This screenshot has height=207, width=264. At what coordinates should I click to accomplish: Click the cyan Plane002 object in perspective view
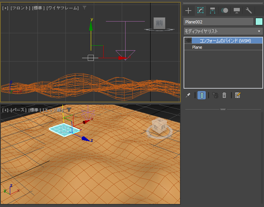tap(64, 130)
